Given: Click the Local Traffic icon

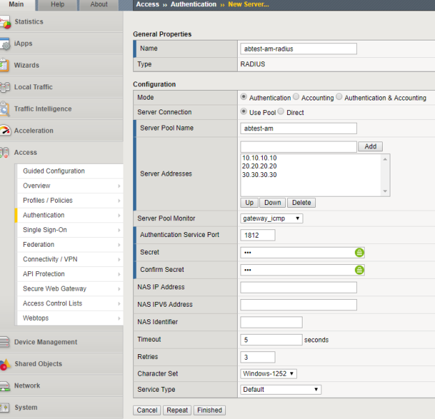Looking at the screenshot, I should coord(5,87).
